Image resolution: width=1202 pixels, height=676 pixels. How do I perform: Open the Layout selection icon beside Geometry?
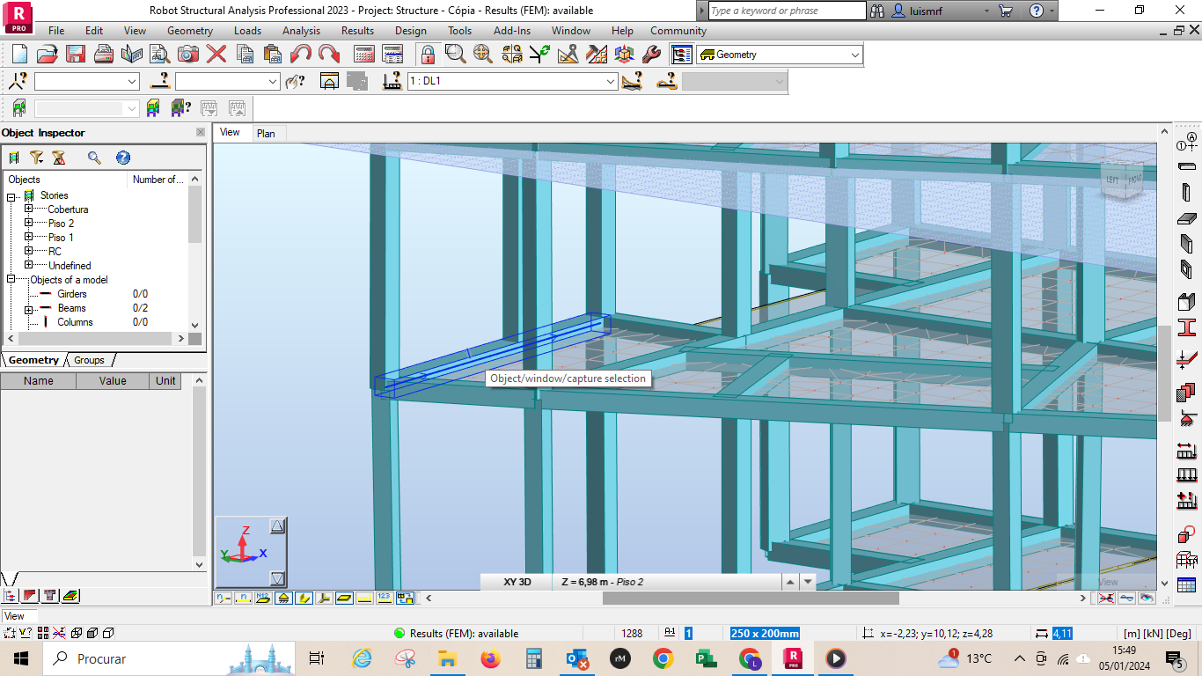682,55
